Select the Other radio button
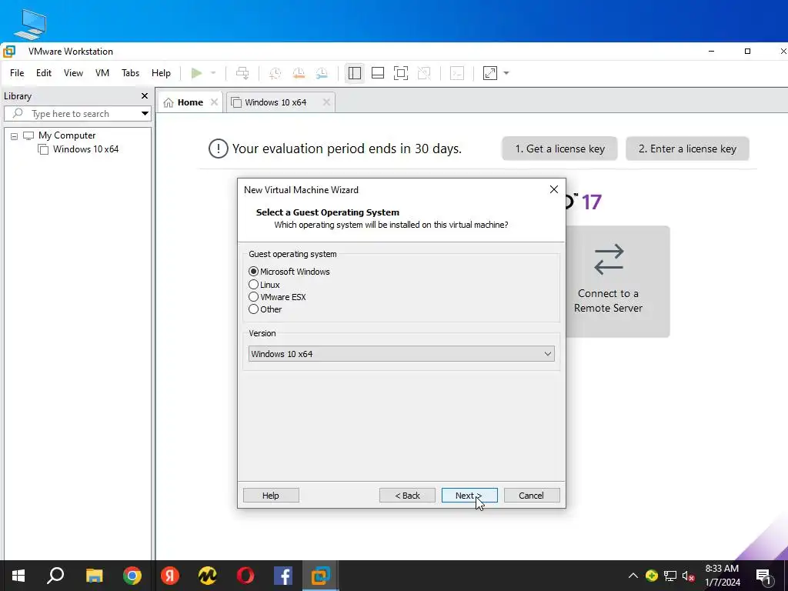 253,309
